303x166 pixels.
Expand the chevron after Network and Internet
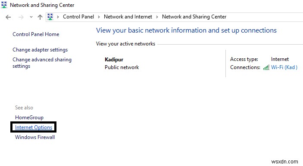[x=157, y=17]
